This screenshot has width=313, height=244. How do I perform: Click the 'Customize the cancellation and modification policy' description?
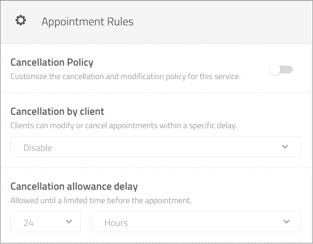(x=125, y=77)
